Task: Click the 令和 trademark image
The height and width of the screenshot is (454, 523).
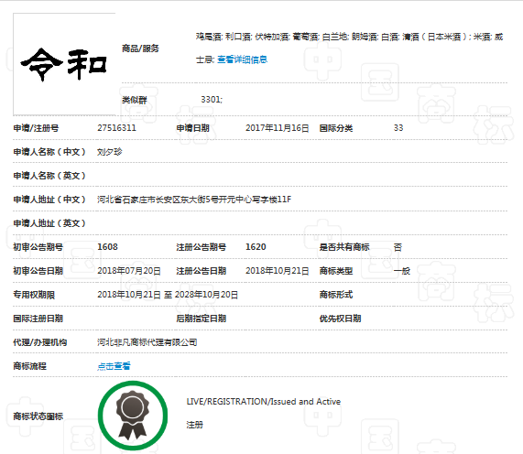Action: pyautogui.click(x=64, y=64)
